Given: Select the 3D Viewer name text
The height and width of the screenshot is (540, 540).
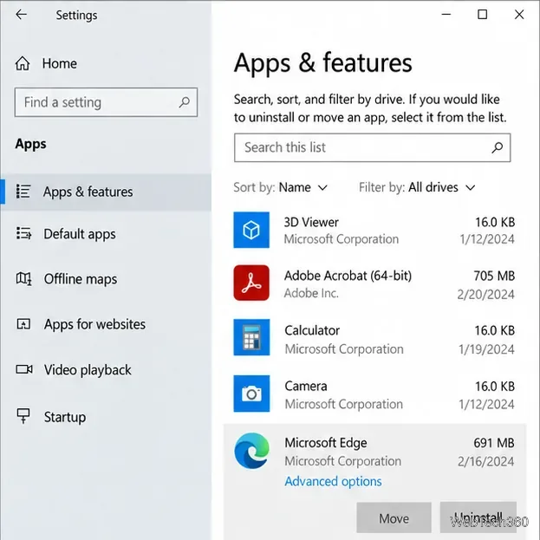Looking at the screenshot, I should point(311,222).
